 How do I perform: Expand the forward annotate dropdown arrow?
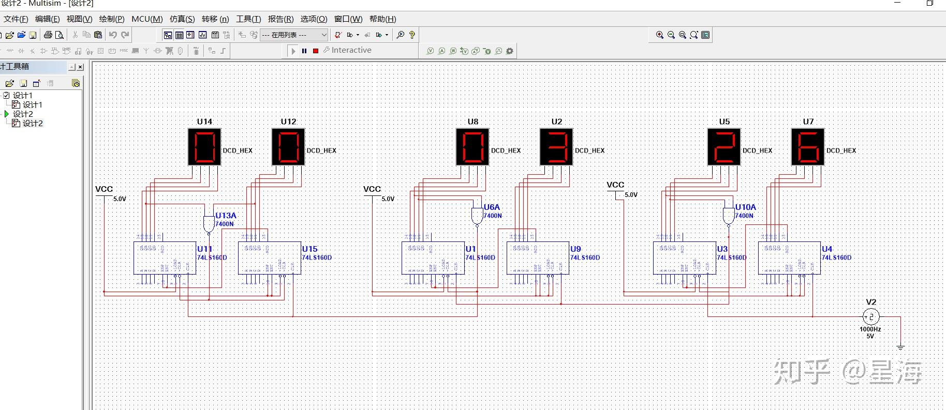coord(387,35)
